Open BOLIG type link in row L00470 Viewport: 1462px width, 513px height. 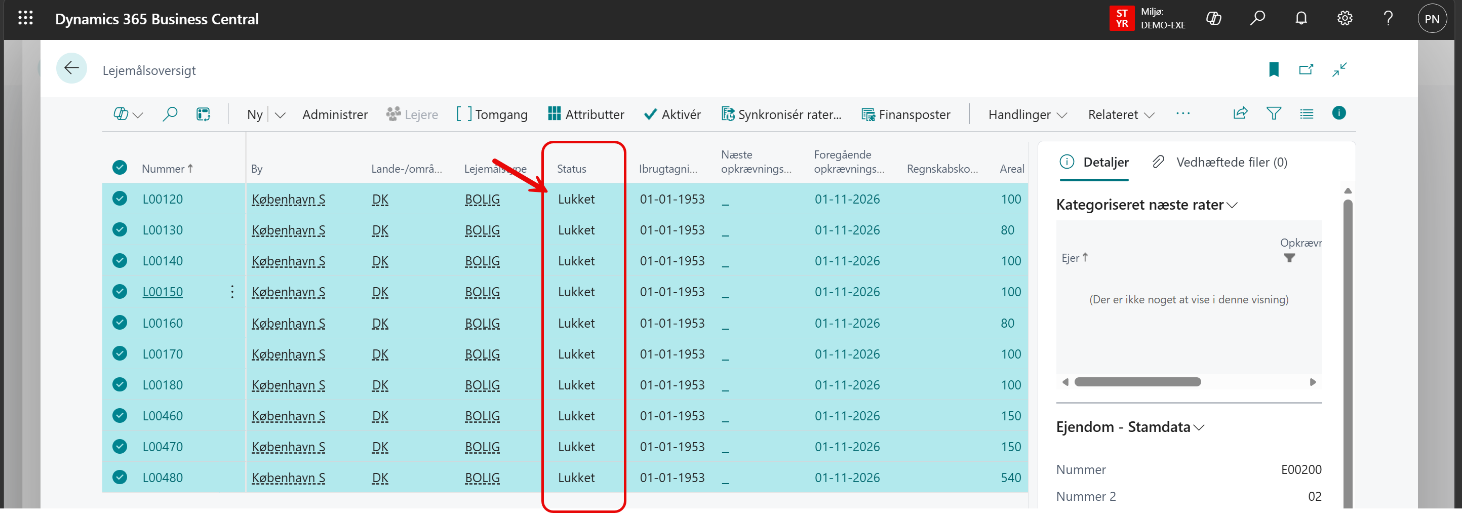click(x=483, y=447)
